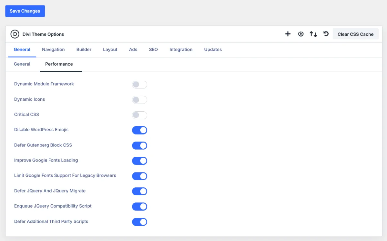Enable the Dynamic Icons toggle
Viewport: 387px width, 241px height.
(x=140, y=100)
